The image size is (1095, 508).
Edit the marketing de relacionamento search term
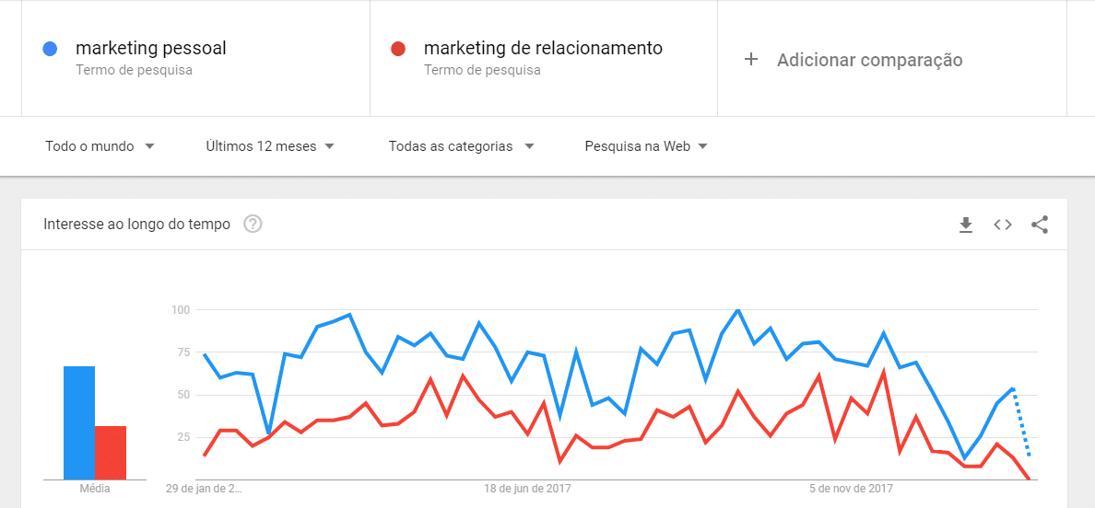pos(543,49)
